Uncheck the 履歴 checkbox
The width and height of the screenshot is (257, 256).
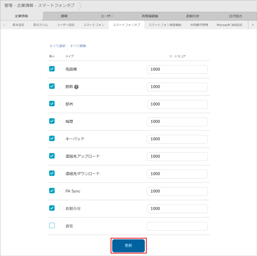pos(52,121)
